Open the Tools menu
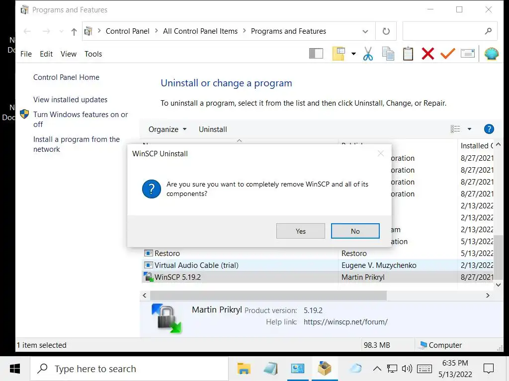Viewport: 509px width, 381px height. pyautogui.click(x=93, y=54)
